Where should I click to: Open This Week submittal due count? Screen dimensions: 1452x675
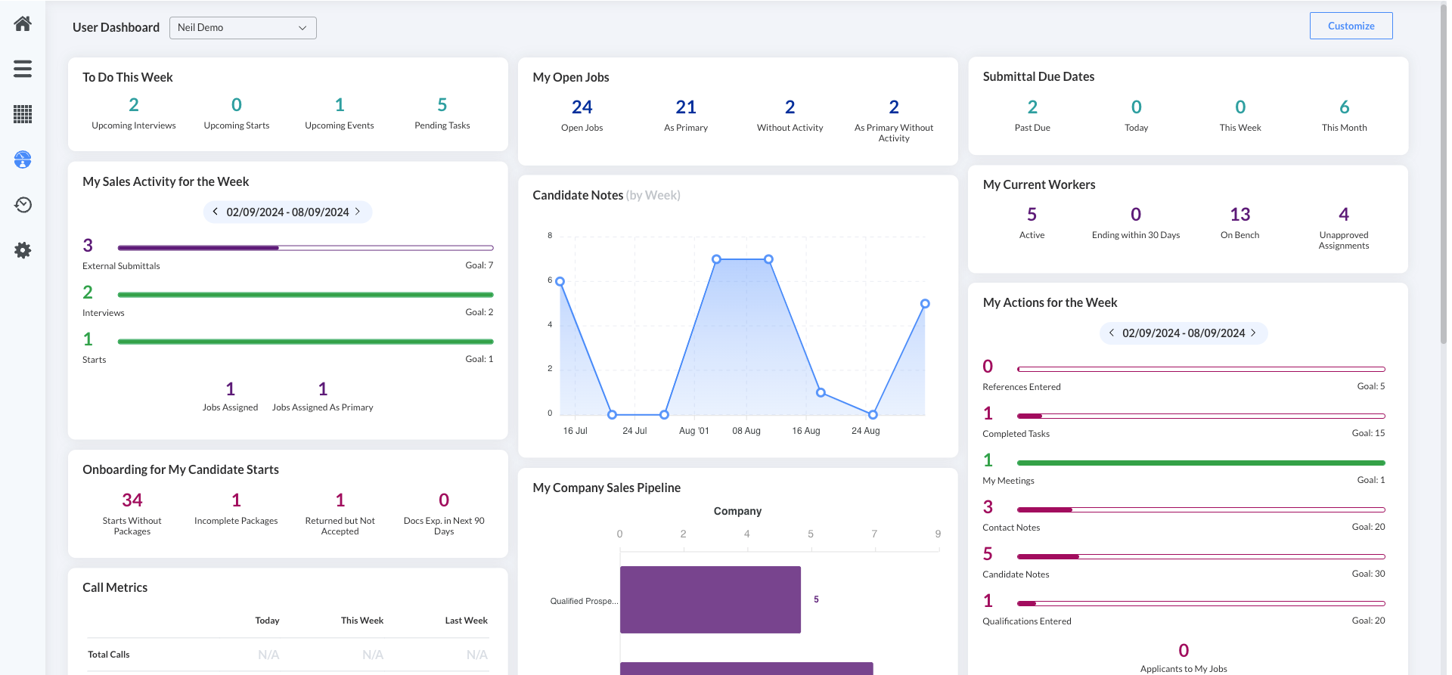[x=1240, y=107]
